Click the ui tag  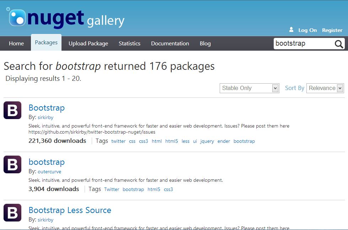[195, 141]
